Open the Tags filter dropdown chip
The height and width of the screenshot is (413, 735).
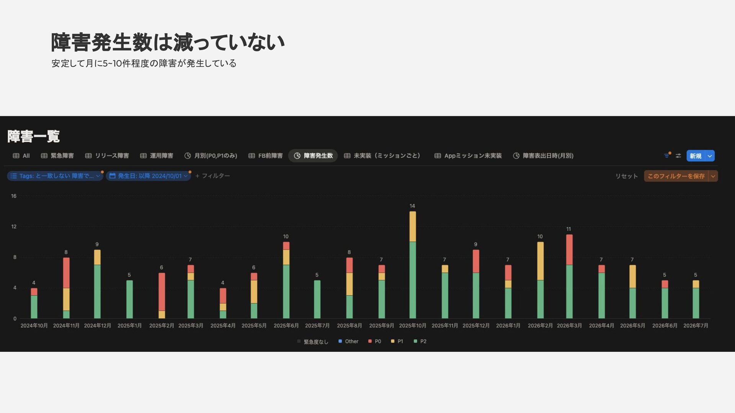pyautogui.click(x=55, y=176)
